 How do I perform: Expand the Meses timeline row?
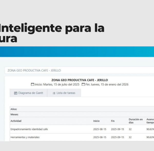(x=14, y=114)
